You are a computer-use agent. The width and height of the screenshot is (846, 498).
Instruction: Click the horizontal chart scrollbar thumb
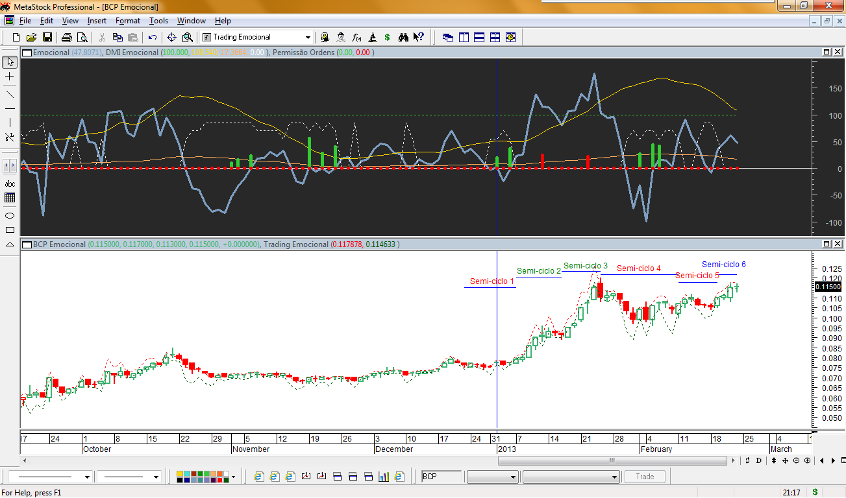point(612,460)
